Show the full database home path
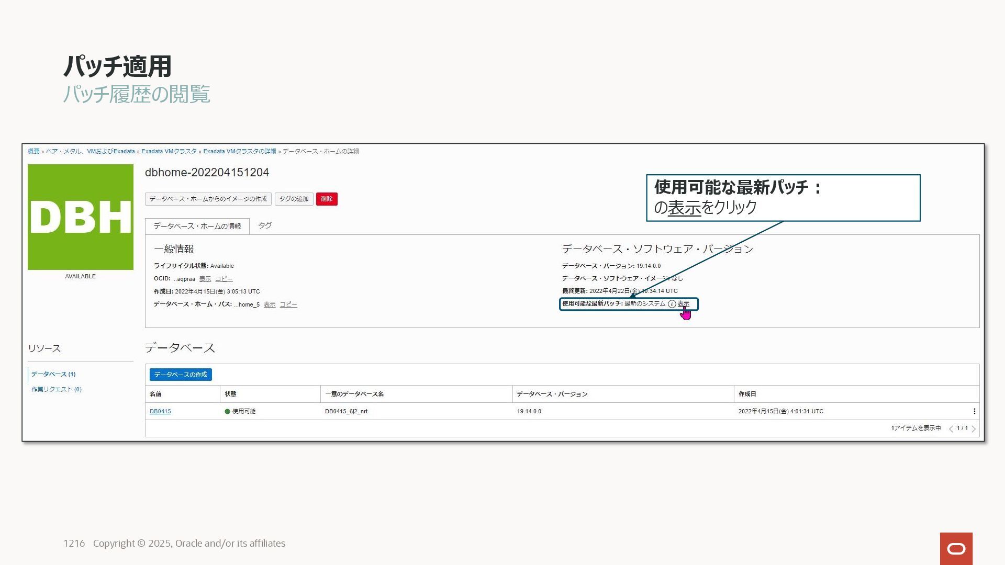The height and width of the screenshot is (565, 1005). (x=270, y=304)
